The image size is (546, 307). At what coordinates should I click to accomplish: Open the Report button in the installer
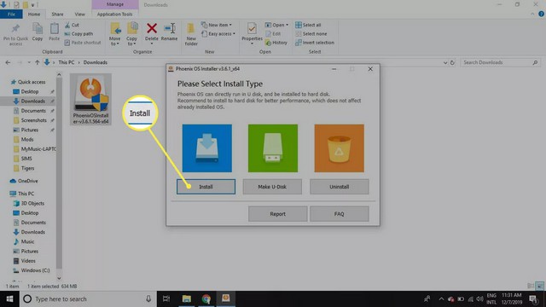click(x=277, y=214)
